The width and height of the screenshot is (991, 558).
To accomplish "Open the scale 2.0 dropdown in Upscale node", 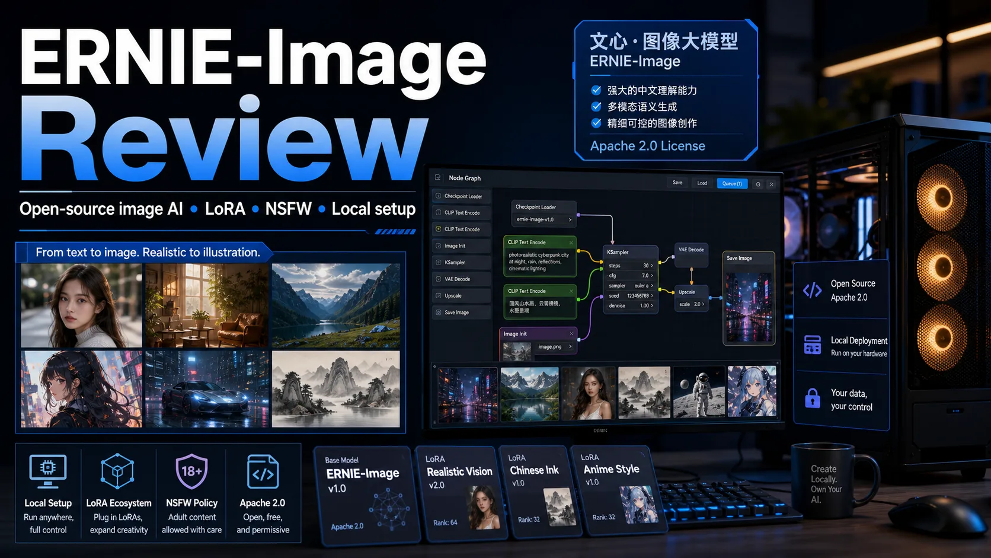I will tap(690, 304).
